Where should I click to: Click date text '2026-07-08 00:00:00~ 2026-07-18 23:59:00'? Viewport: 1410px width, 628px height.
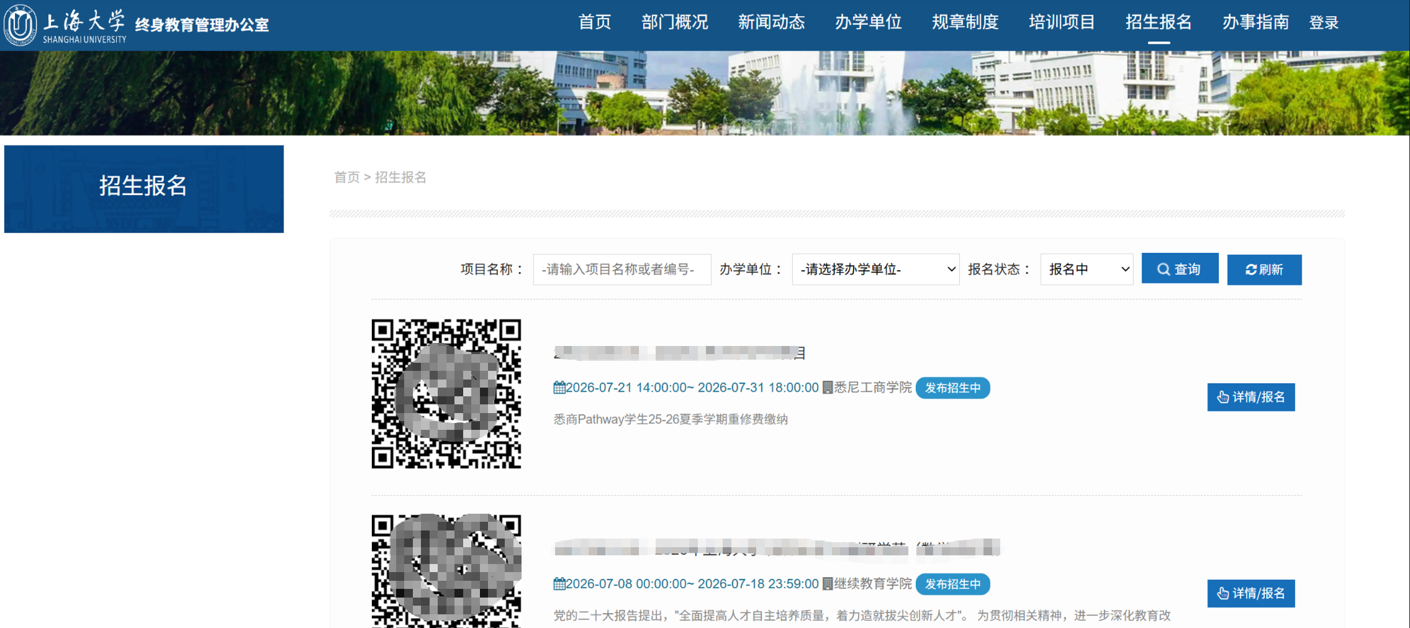coord(692,584)
